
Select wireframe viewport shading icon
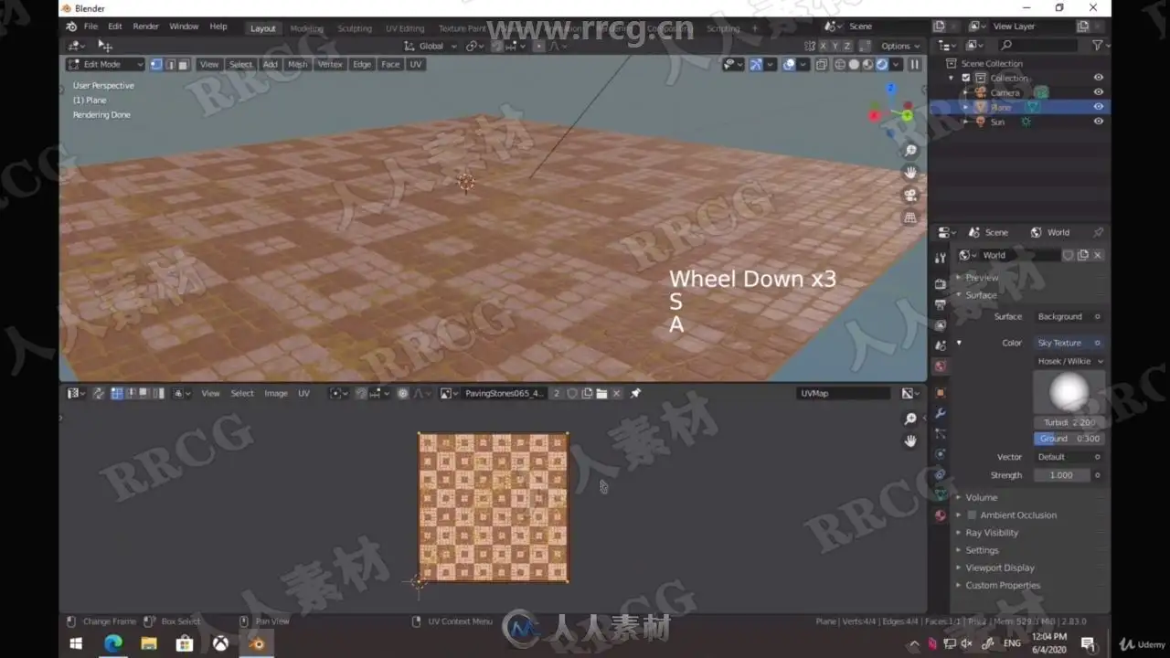[839, 65]
